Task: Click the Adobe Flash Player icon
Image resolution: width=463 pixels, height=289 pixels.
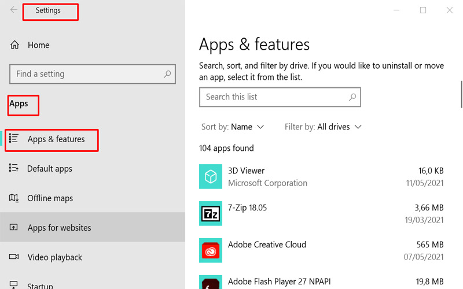Action: coord(210,283)
